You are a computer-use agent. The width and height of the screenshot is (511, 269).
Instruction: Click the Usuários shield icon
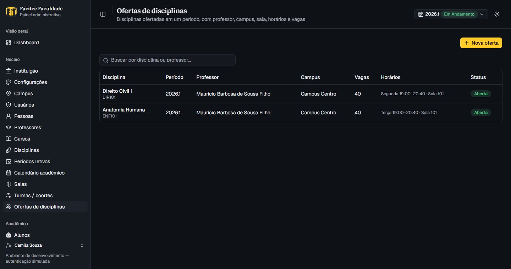(x=9, y=105)
